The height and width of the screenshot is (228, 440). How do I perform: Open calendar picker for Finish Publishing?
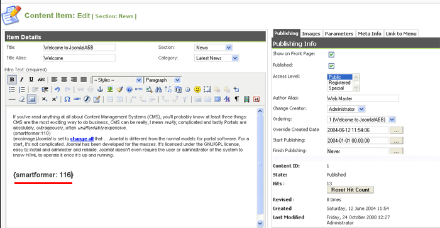click(396, 152)
